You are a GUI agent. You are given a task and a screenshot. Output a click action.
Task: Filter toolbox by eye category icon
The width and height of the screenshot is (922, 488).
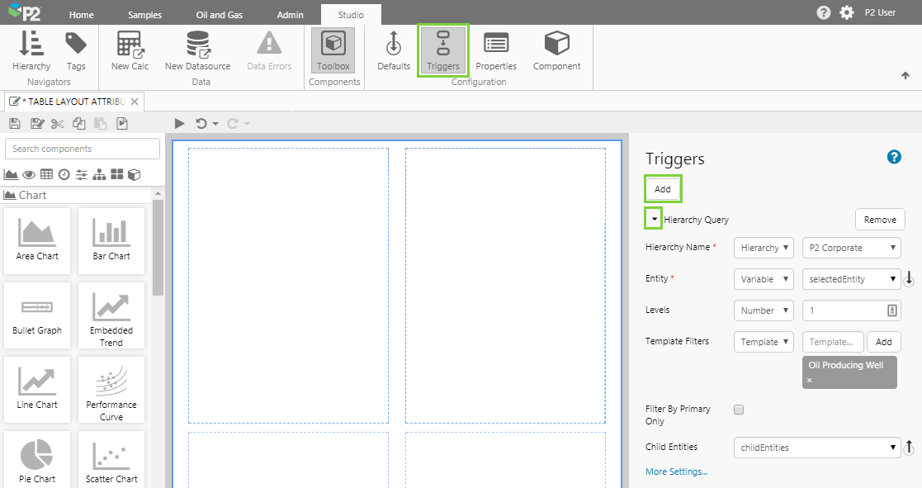(x=29, y=174)
